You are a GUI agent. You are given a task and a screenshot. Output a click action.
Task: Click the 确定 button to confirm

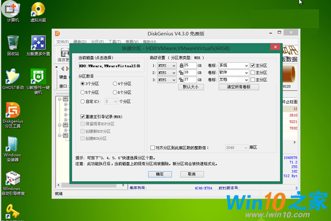tap(160, 174)
